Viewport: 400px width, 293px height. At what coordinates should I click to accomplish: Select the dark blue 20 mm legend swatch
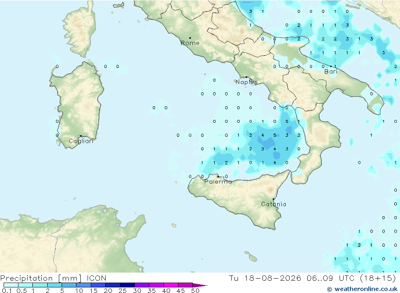112,285
